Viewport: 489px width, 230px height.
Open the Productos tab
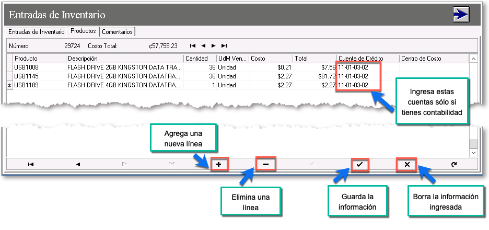point(83,31)
